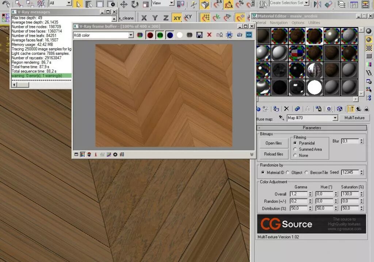The width and height of the screenshot is (374, 262).
Task: Set Randomize by Object option
Action: (x=287, y=172)
